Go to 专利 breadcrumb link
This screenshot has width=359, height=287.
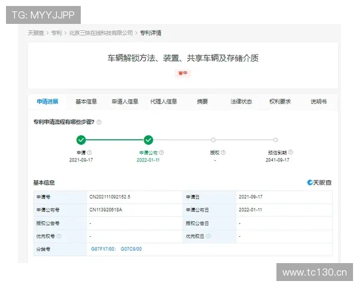(56, 33)
